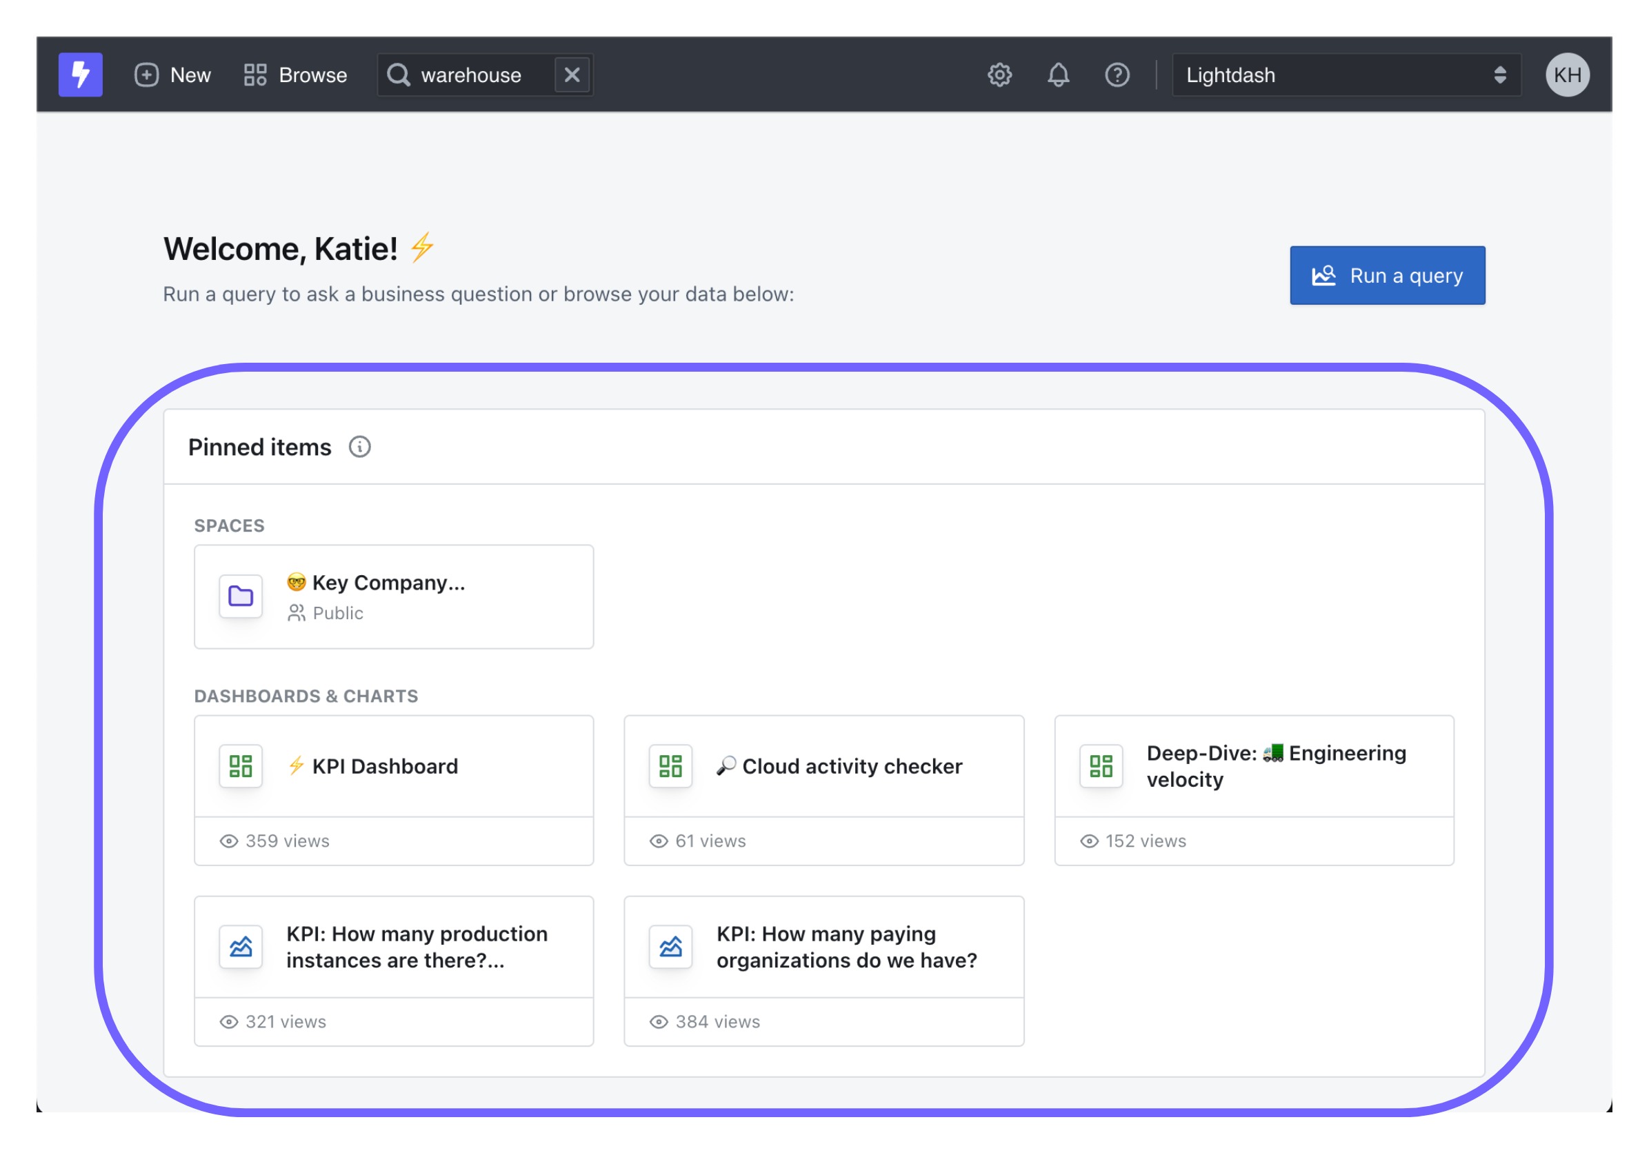Click the search magnifier icon in navbar
The width and height of the screenshot is (1649, 1153).
point(399,74)
